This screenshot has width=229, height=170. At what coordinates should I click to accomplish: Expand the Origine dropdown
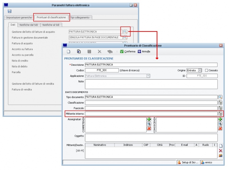click(200, 70)
